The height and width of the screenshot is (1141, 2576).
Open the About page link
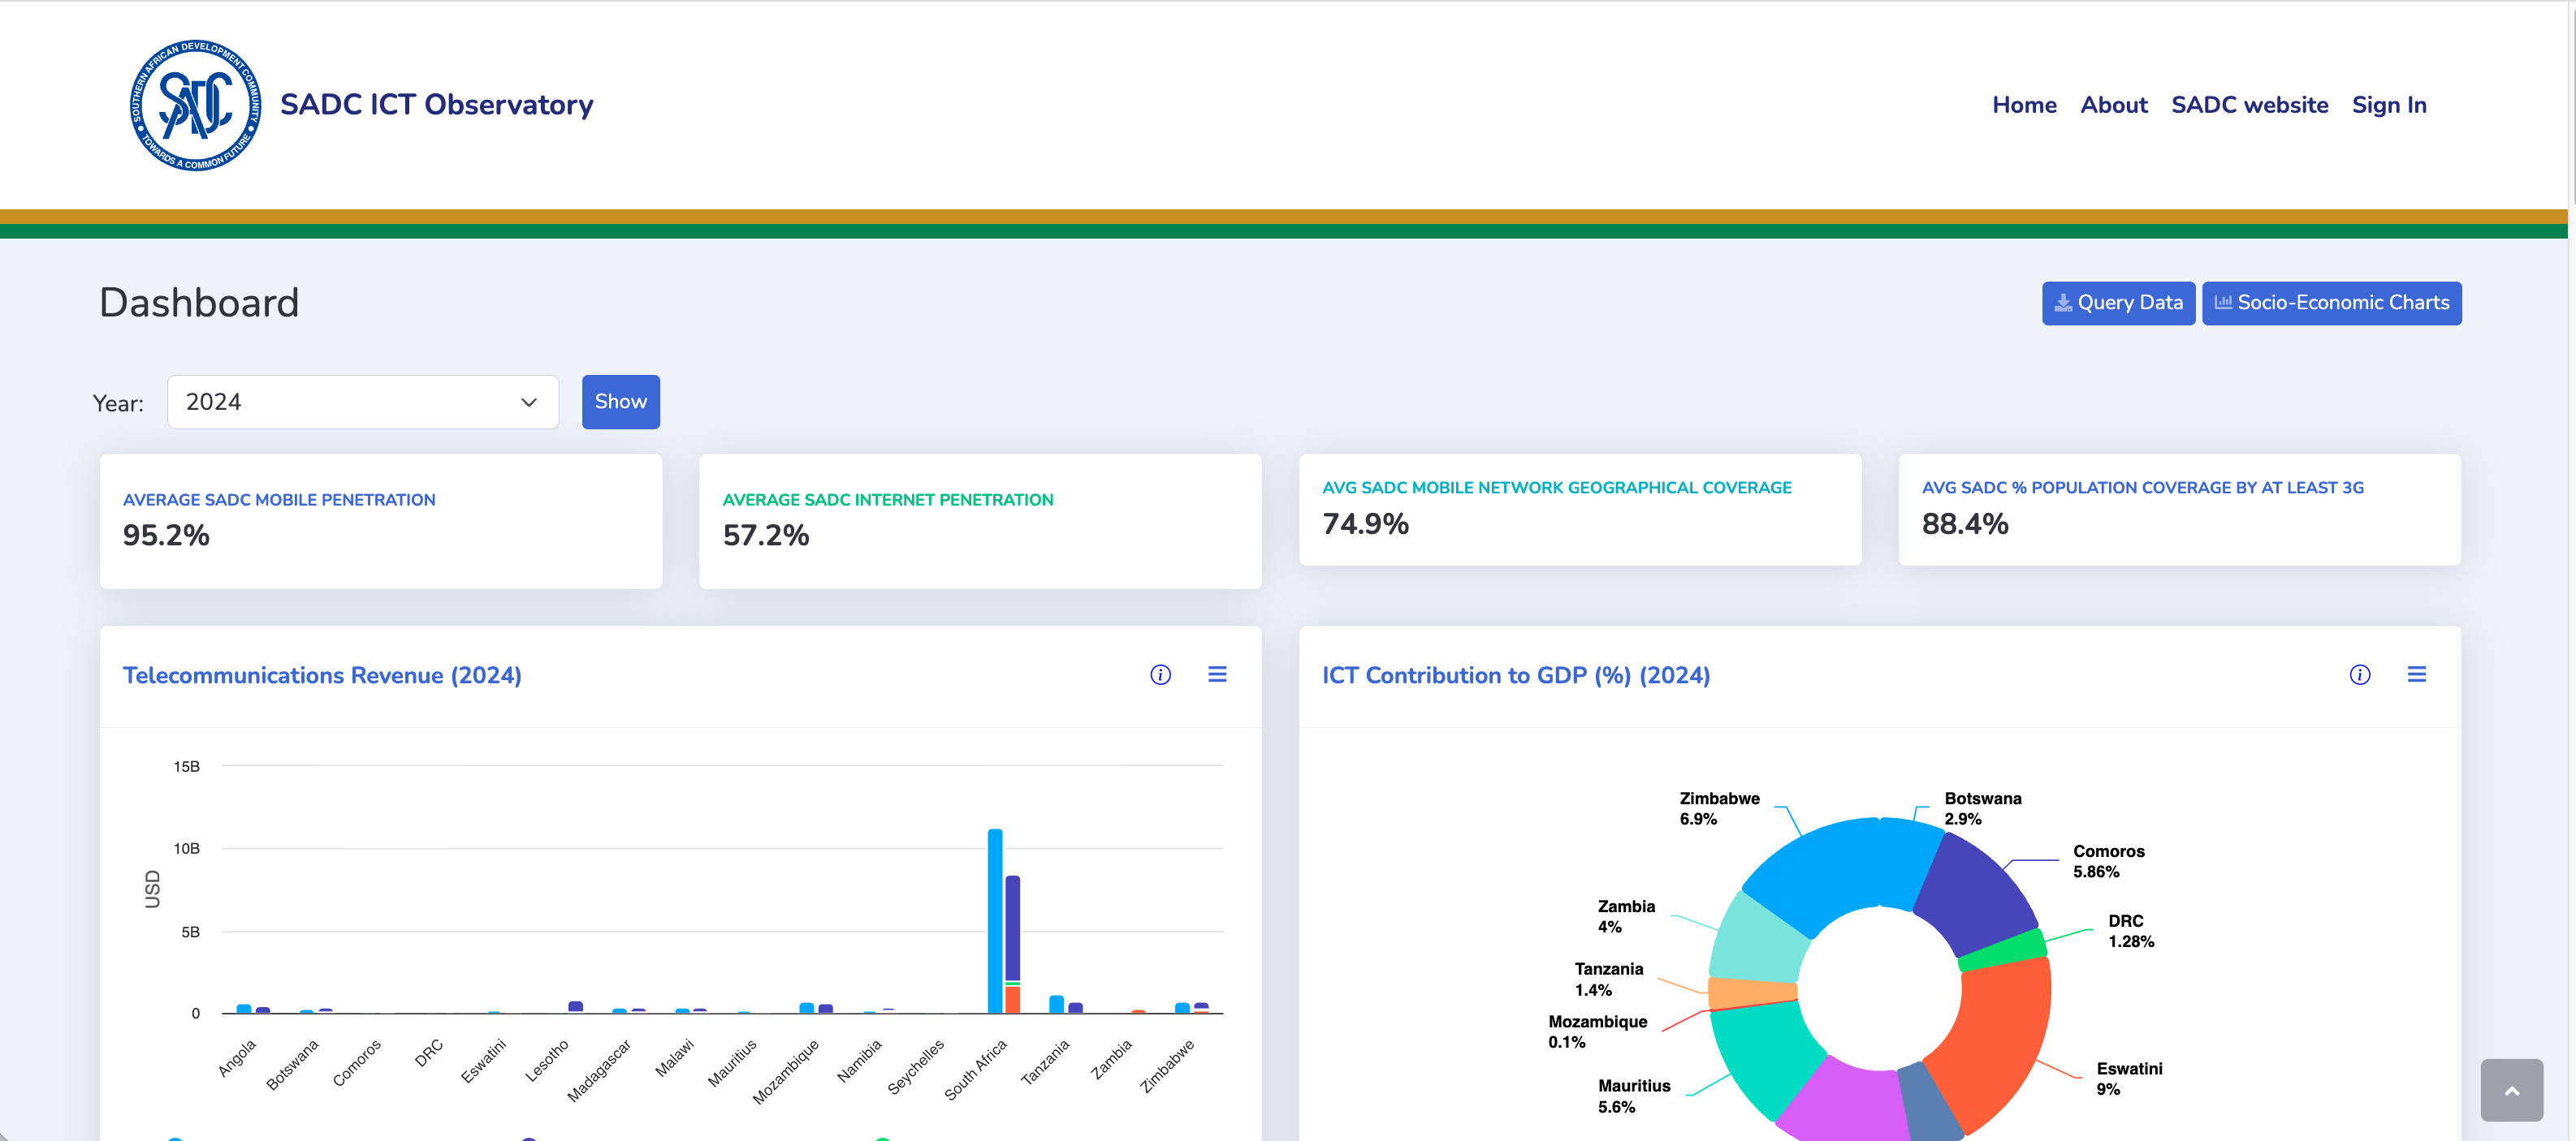2113,105
